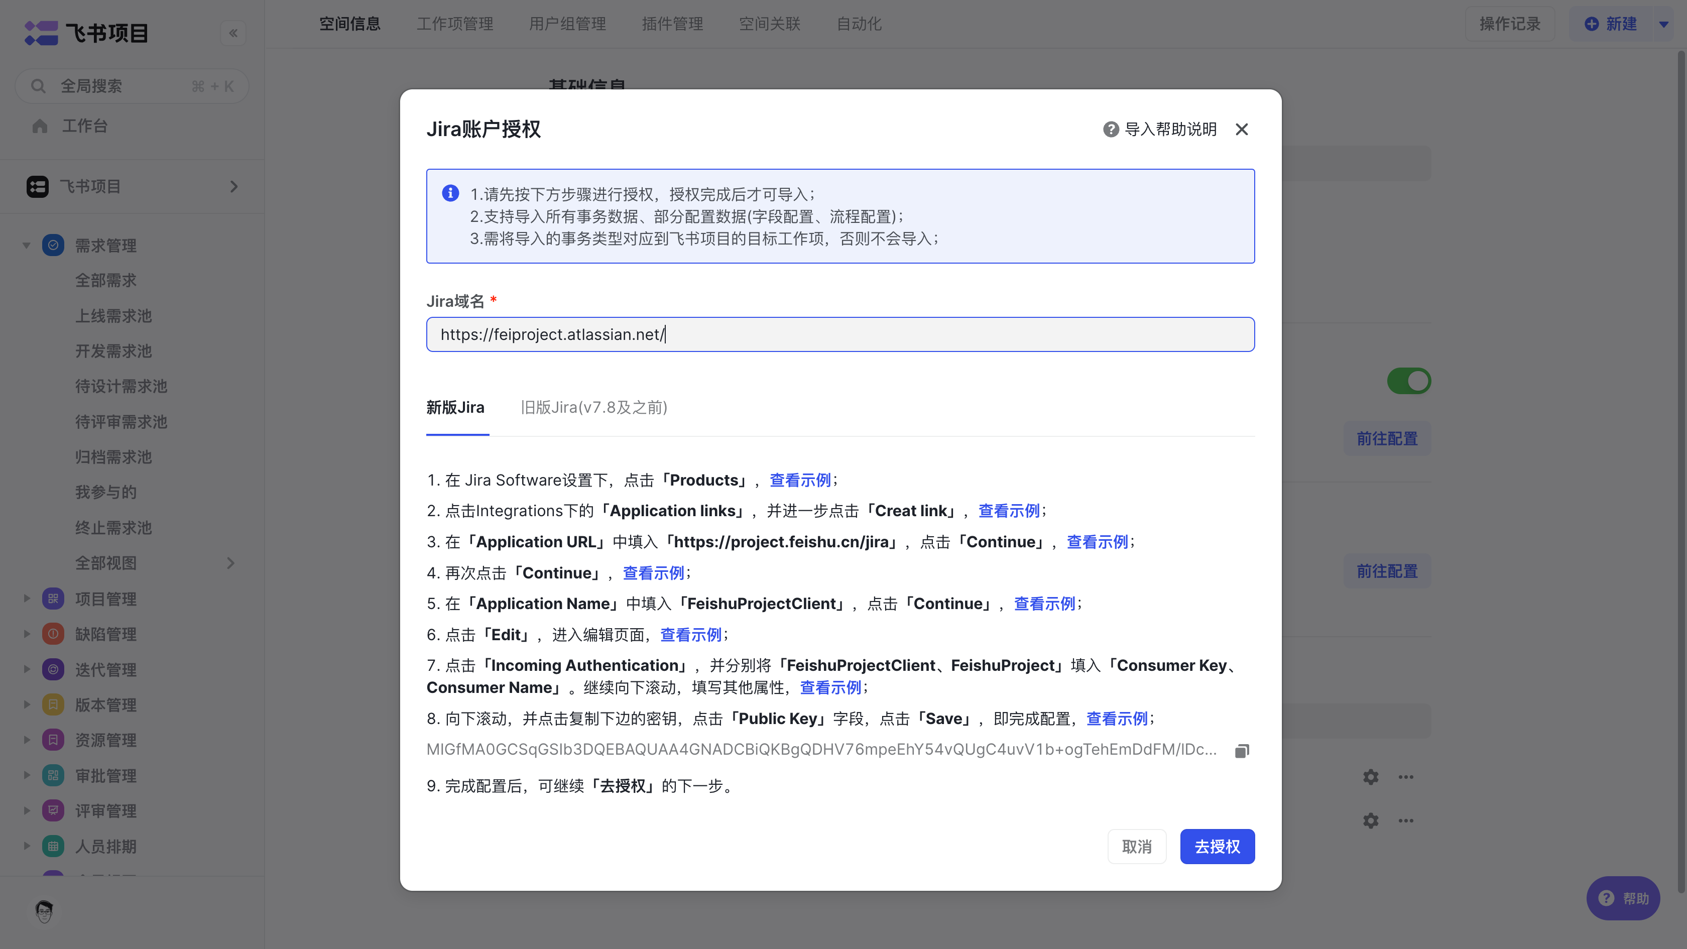
Task: Open the 新建 dropdown arrow
Action: [x=1663, y=24]
